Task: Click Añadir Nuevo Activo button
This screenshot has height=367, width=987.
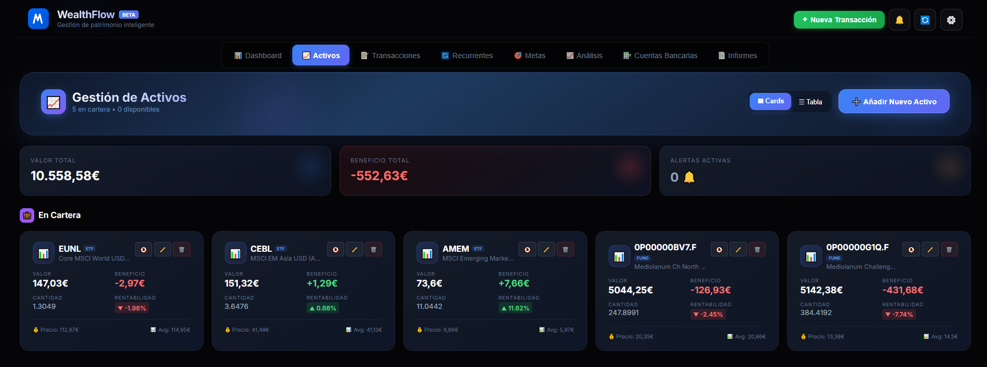Action: [894, 101]
